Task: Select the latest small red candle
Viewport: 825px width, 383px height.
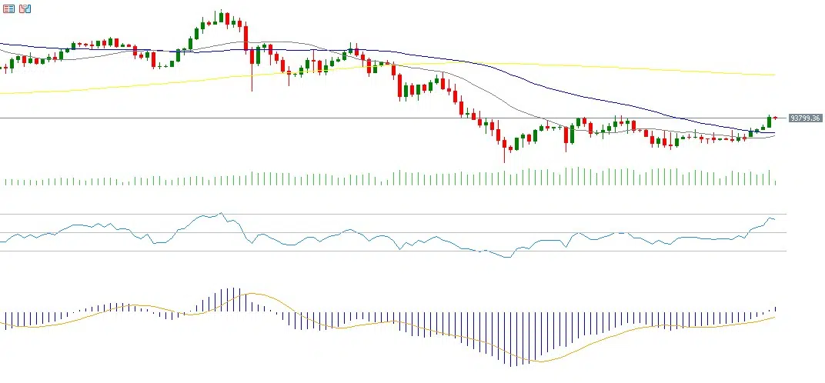Action: click(x=776, y=118)
